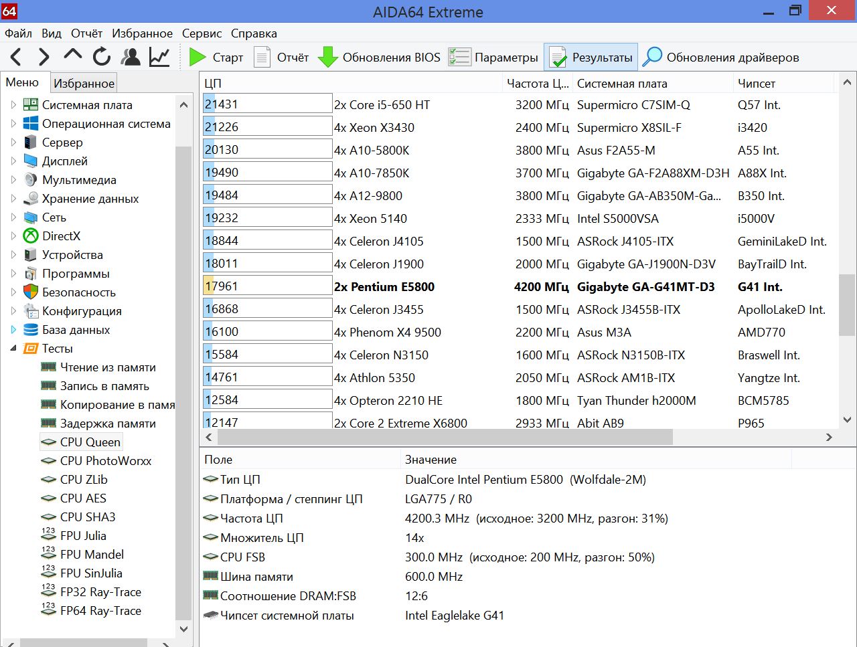
Task: Expand the Сервер tree node
Action: (13, 143)
